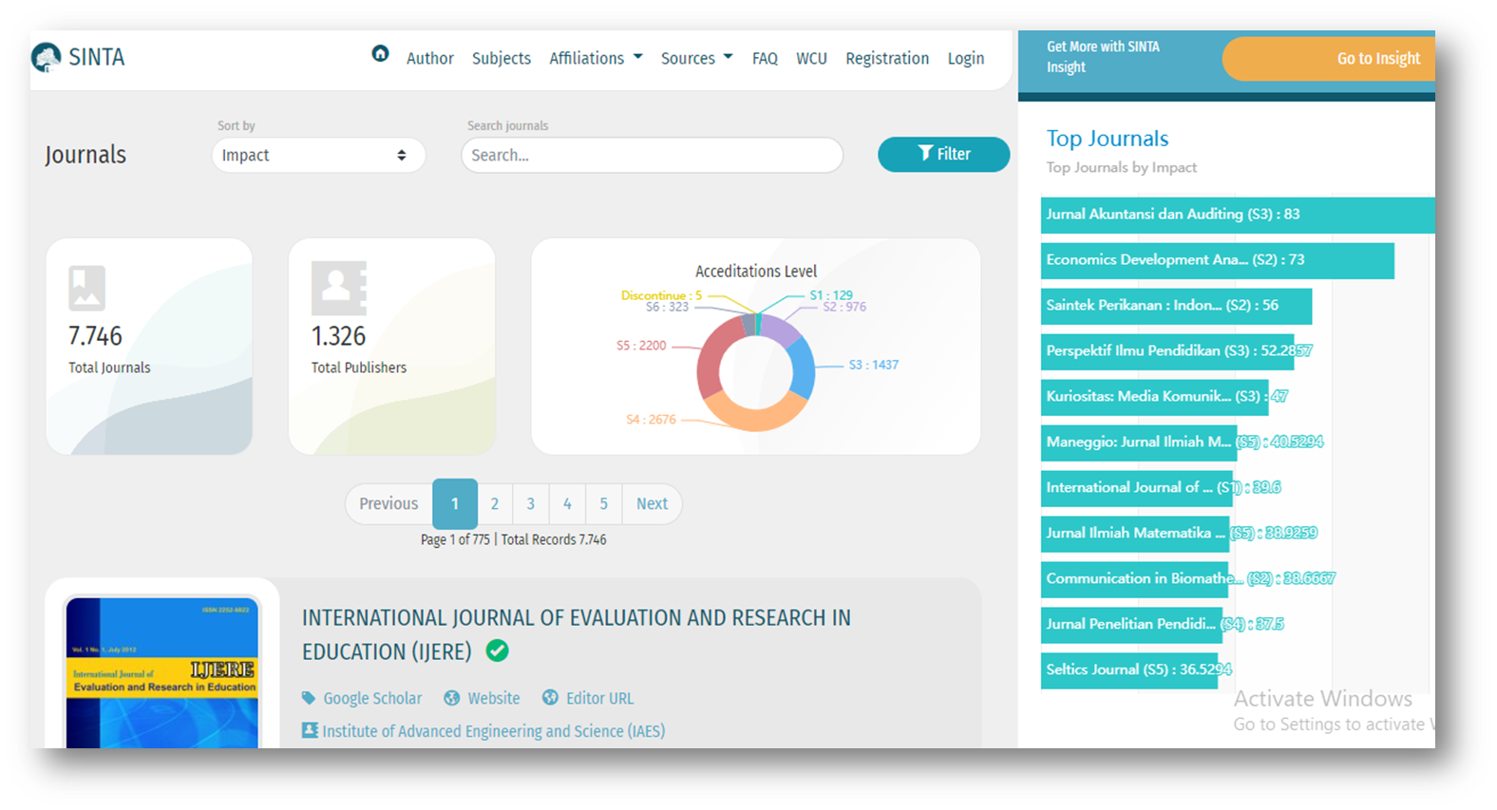
Task: Click the Jurnal Penelitian Pendidi... bar
Action: (1132, 625)
